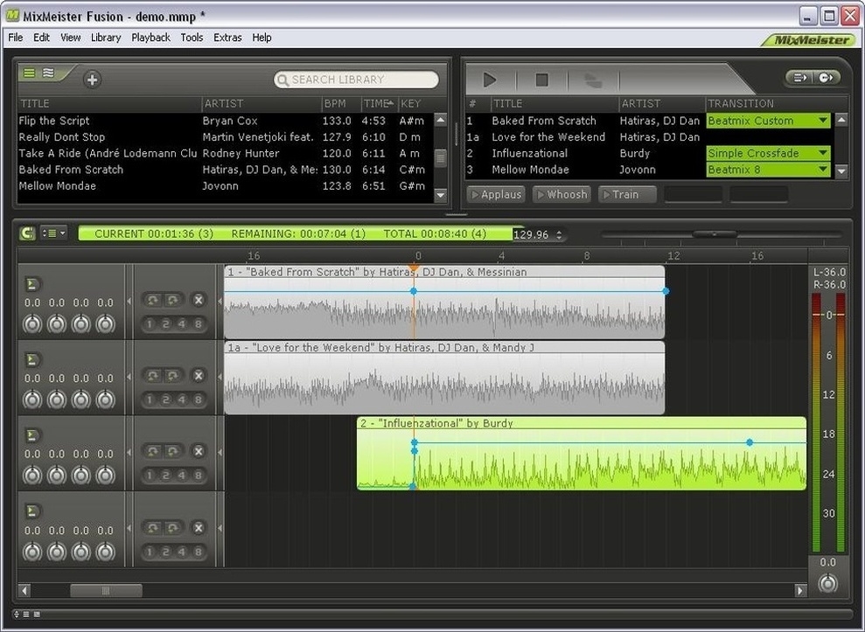Toggle the 1-beat button on third track

pos(151,476)
